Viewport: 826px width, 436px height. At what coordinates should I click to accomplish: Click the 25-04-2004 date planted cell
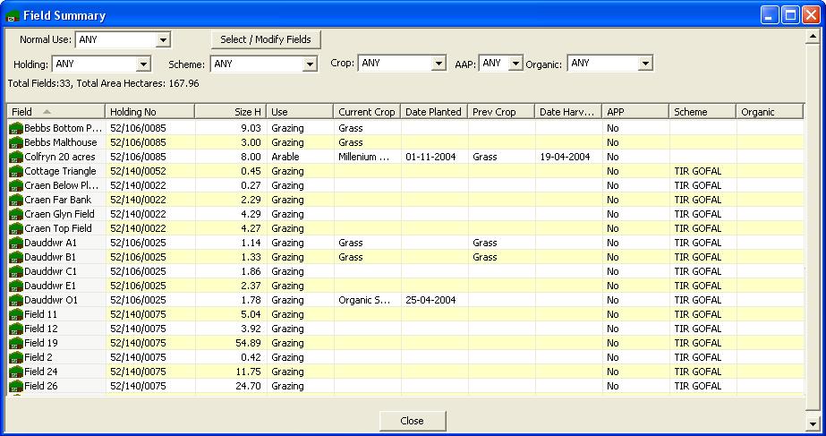434,300
